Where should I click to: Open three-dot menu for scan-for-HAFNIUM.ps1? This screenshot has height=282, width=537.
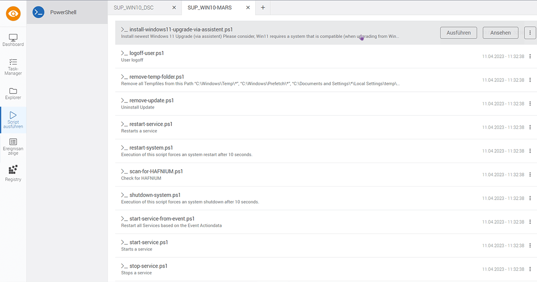530,175
